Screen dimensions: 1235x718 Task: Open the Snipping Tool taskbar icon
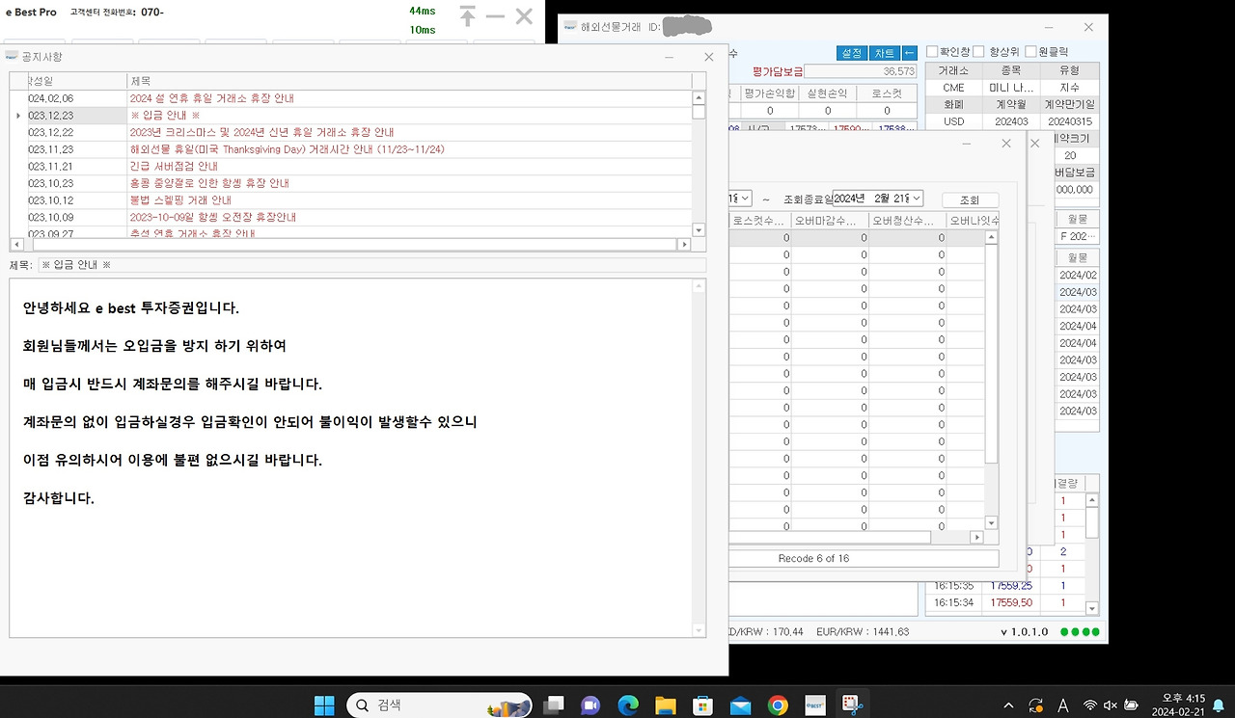pos(852,705)
